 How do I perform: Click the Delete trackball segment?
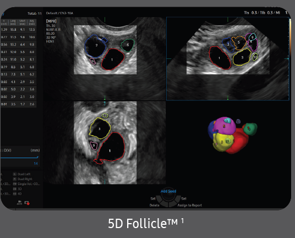point(163,204)
